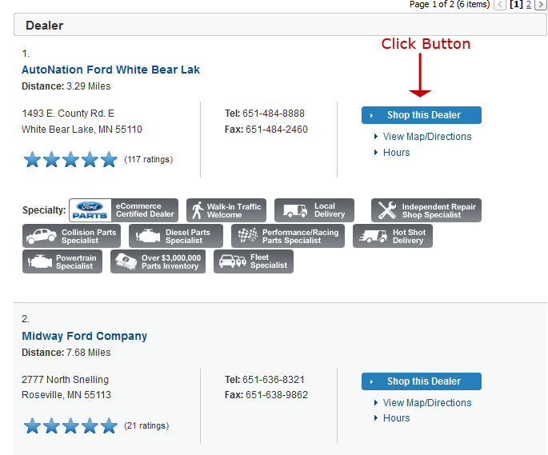The width and height of the screenshot is (548, 455).
Task: Shop this Dealer for Midway Ford Company
Action: (422, 381)
